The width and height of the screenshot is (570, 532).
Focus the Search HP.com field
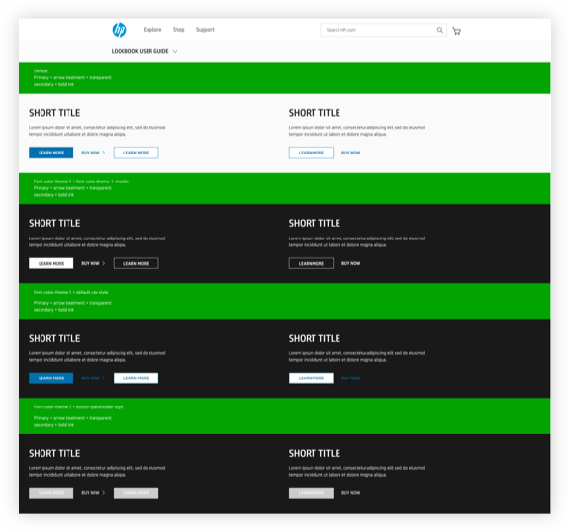(x=383, y=30)
